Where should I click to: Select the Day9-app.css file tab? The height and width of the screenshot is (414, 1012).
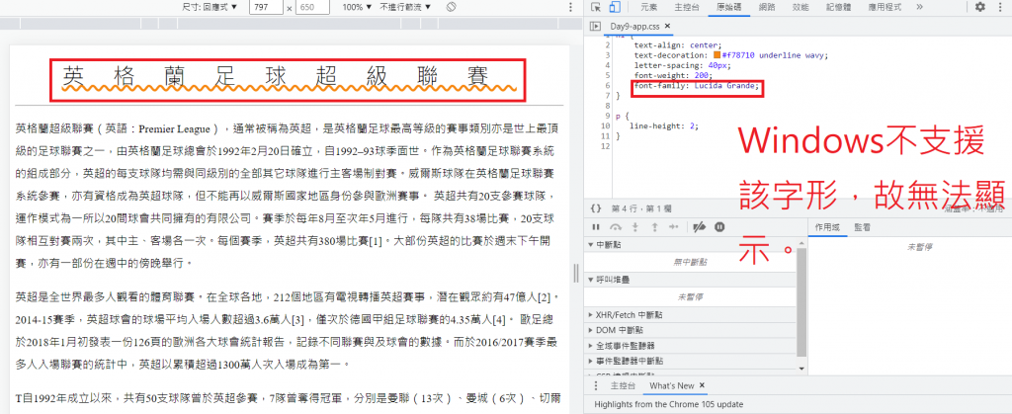[635, 27]
